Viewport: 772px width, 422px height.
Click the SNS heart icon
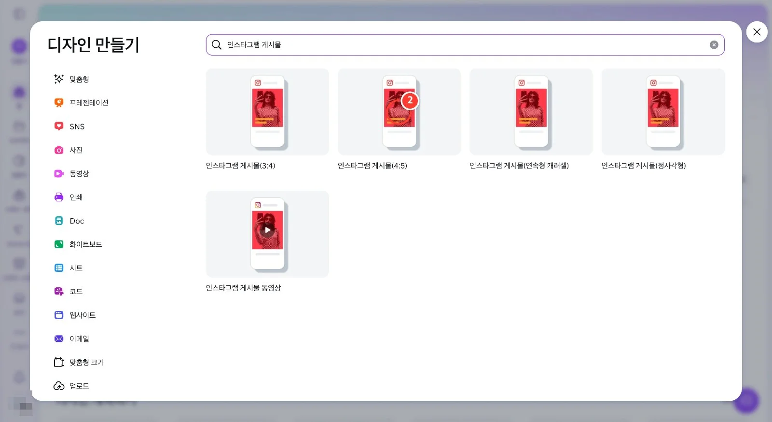59,126
